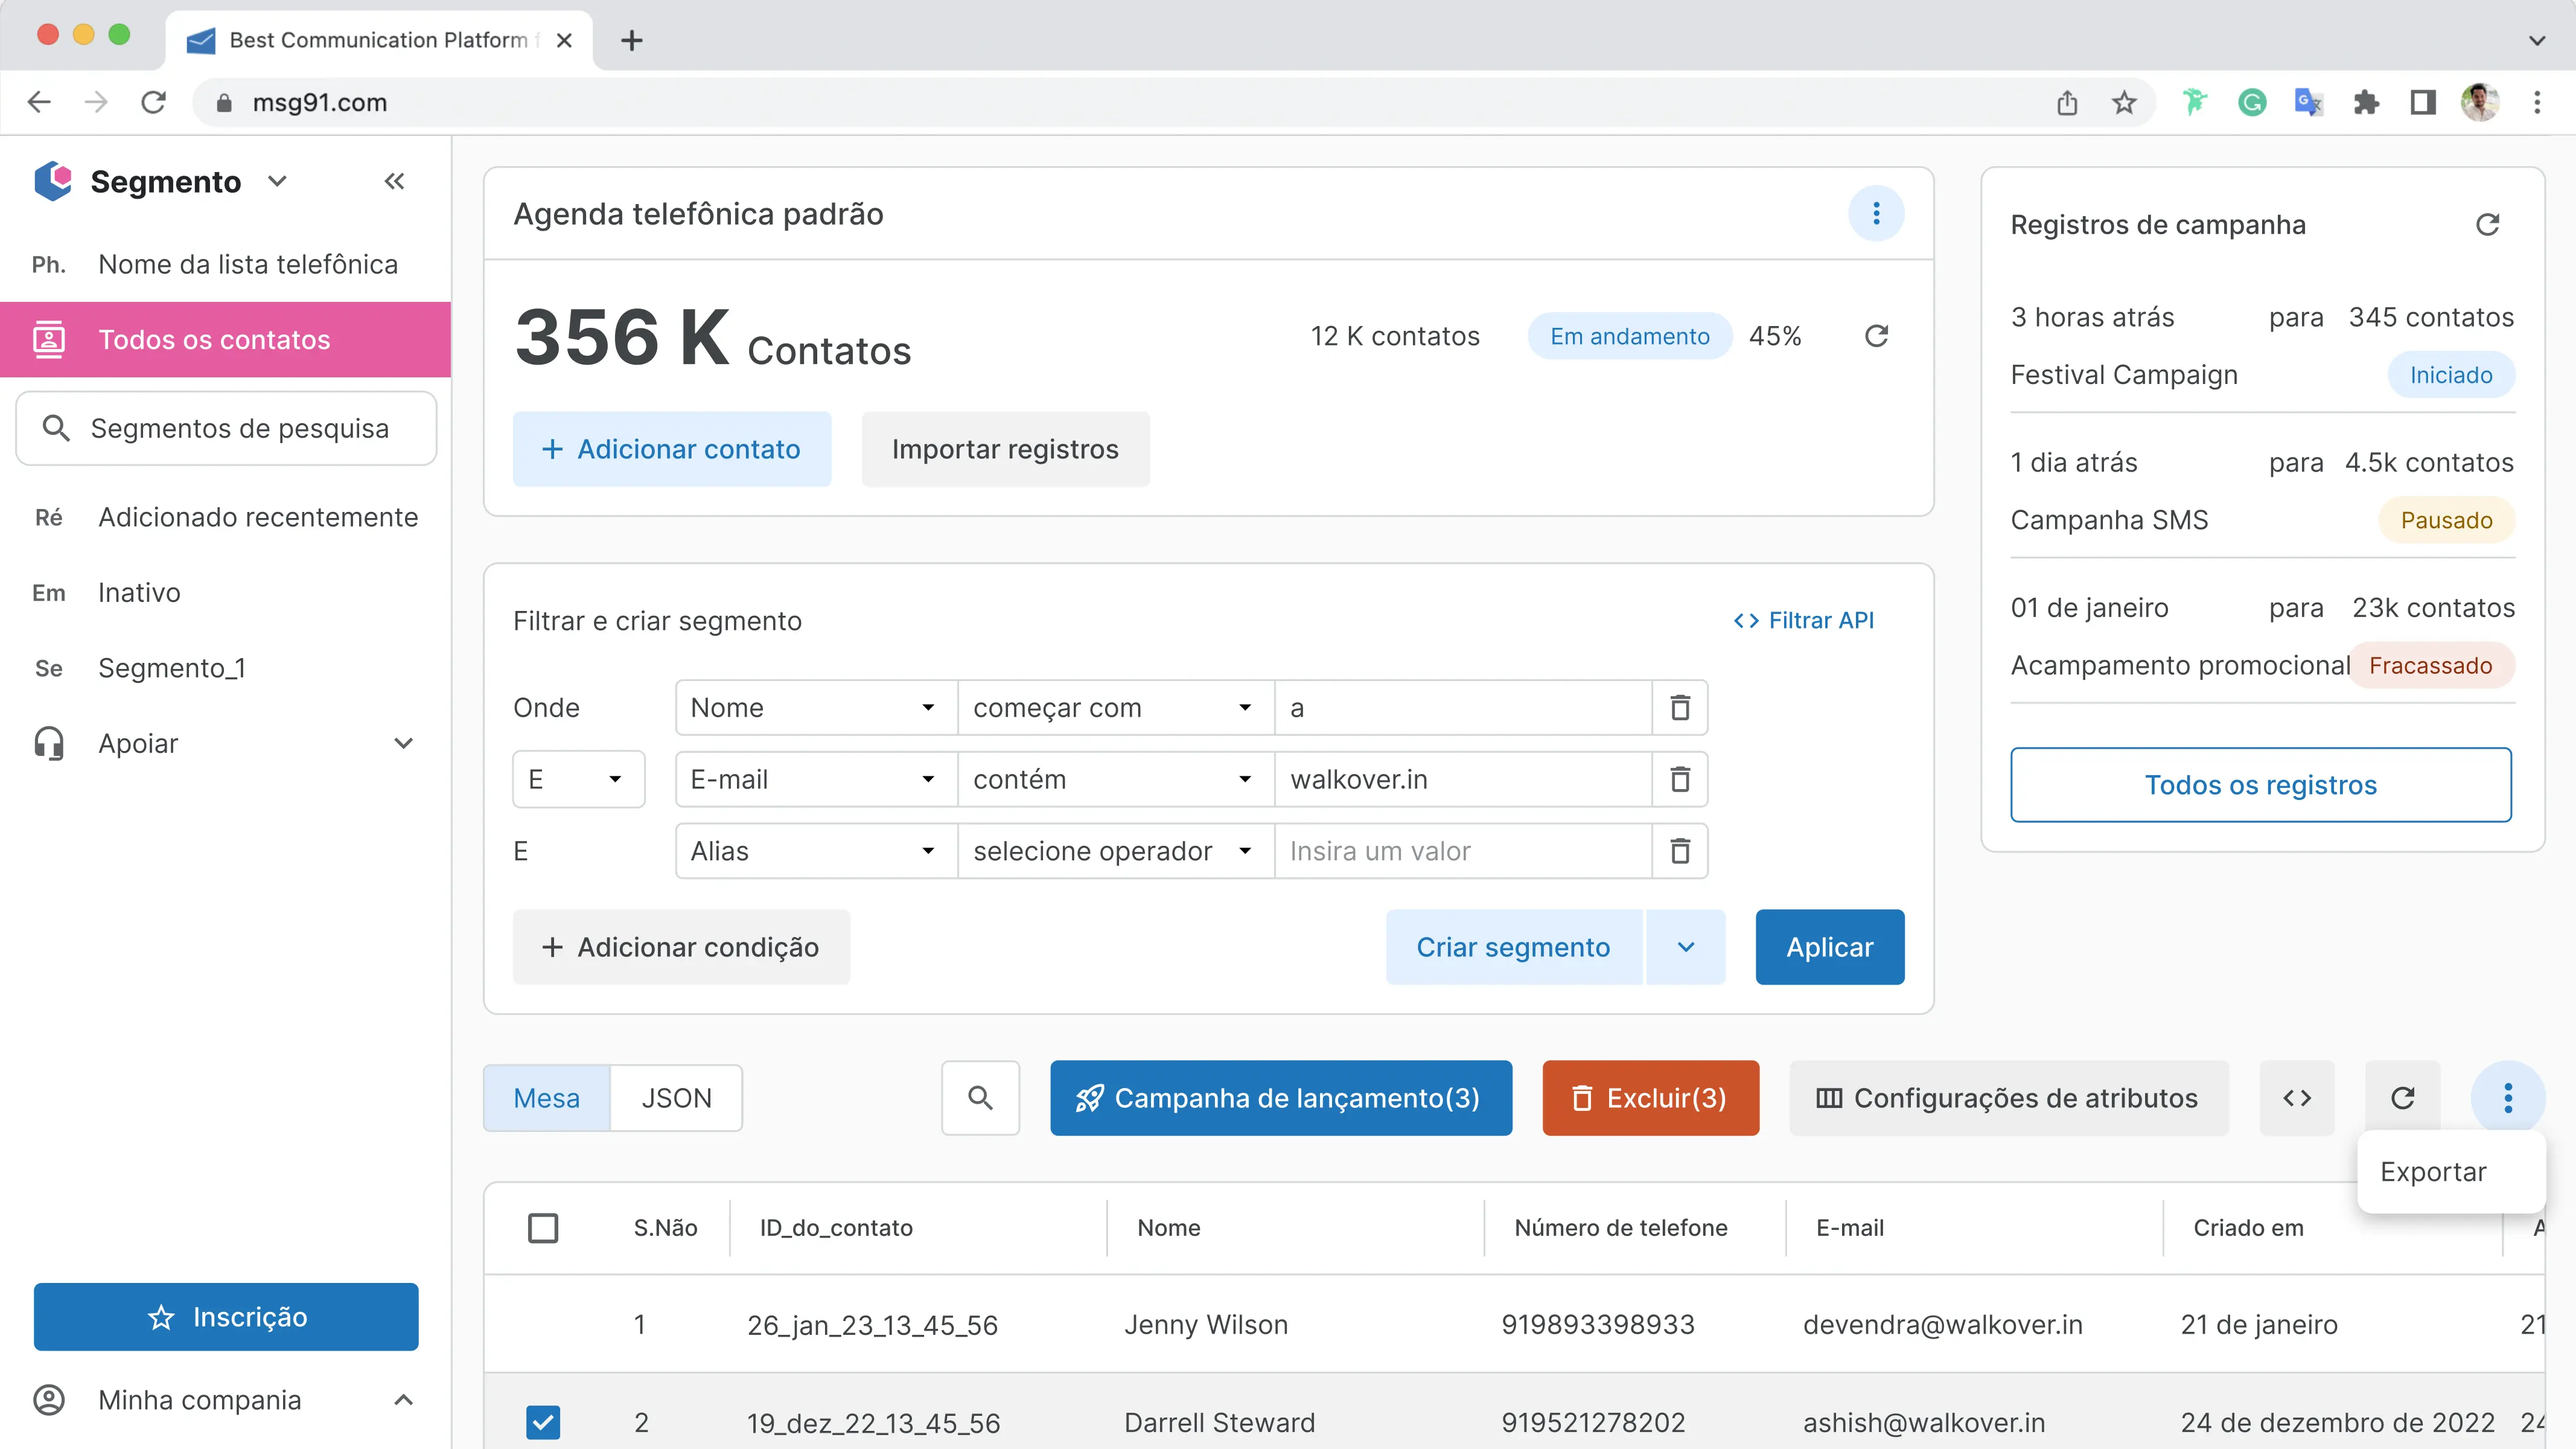Collapse the Minha compania menu chevron
Screen dimensions: 2576x1449
(x=403, y=1399)
